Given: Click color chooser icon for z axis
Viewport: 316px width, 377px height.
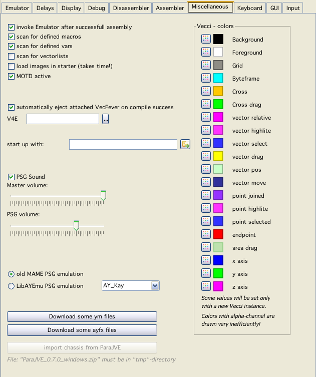Looking at the screenshot, I should click(x=206, y=286).
